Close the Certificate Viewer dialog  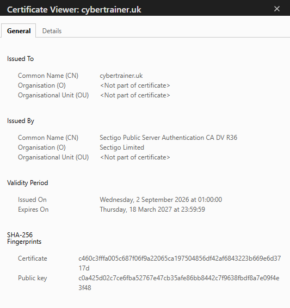[x=277, y=9]
